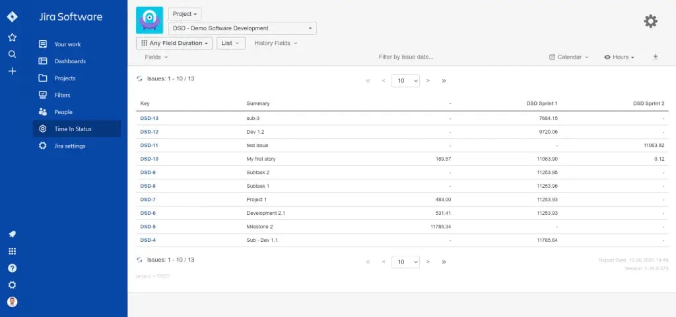Viewport: 676px width, 317px height.
Task: Select value 11063.82 in DSD Sprint 2
Action: pos(654,146)
